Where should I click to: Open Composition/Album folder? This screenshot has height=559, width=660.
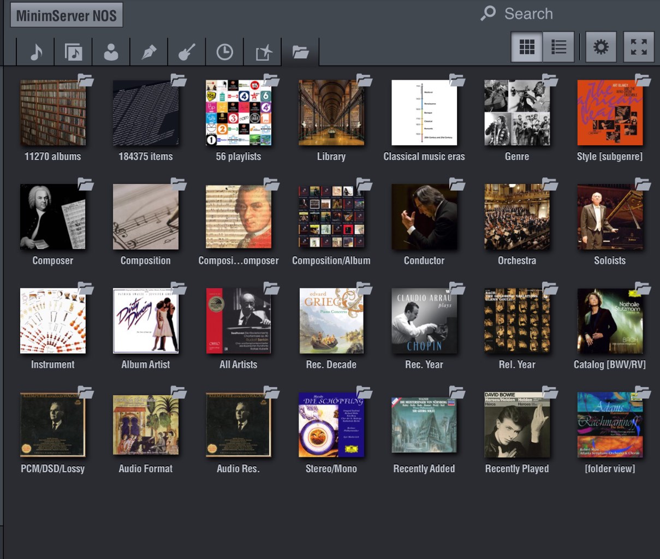tap(331, 217)
